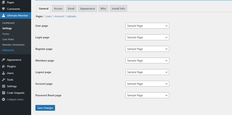Click the Pages icon in sidebar
The height and width of the screenshot is (115, 232).
4,2
